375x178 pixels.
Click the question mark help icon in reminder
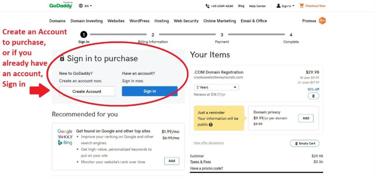click(211, 125)
